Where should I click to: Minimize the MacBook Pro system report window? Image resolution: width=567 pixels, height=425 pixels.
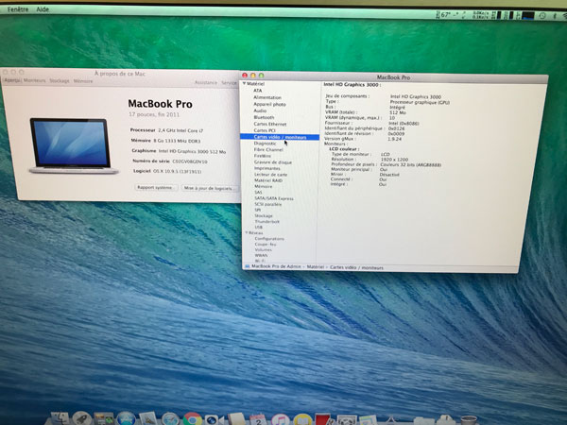click(x=252, y=76)
